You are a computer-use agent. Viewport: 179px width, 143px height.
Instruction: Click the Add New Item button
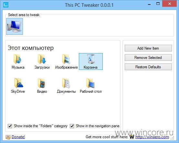click(148, 48)
